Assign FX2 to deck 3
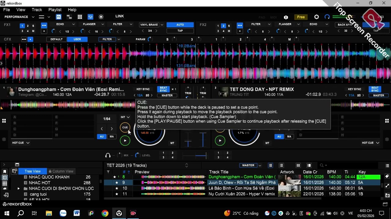The image size is (391, 219). point(218,31)
